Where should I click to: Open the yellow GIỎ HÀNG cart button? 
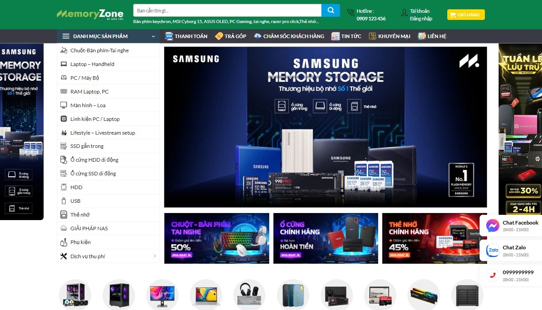point(466,15)
